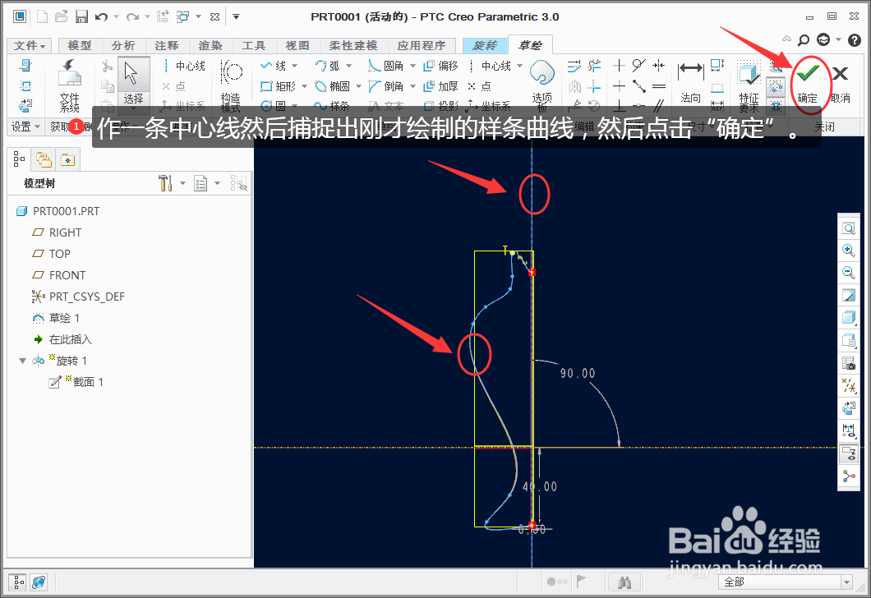Switch to the 旋转 revolve tab
Image resolution: width=871 pixels, height=598 pixels.
tap(485, 45)
